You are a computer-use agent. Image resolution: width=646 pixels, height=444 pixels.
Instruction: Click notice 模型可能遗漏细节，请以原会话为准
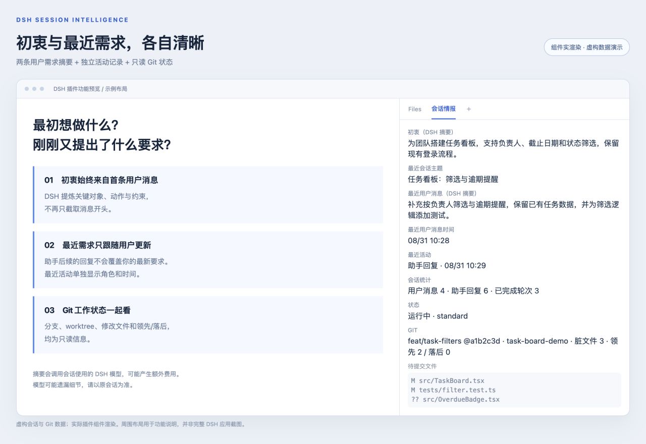83,384
